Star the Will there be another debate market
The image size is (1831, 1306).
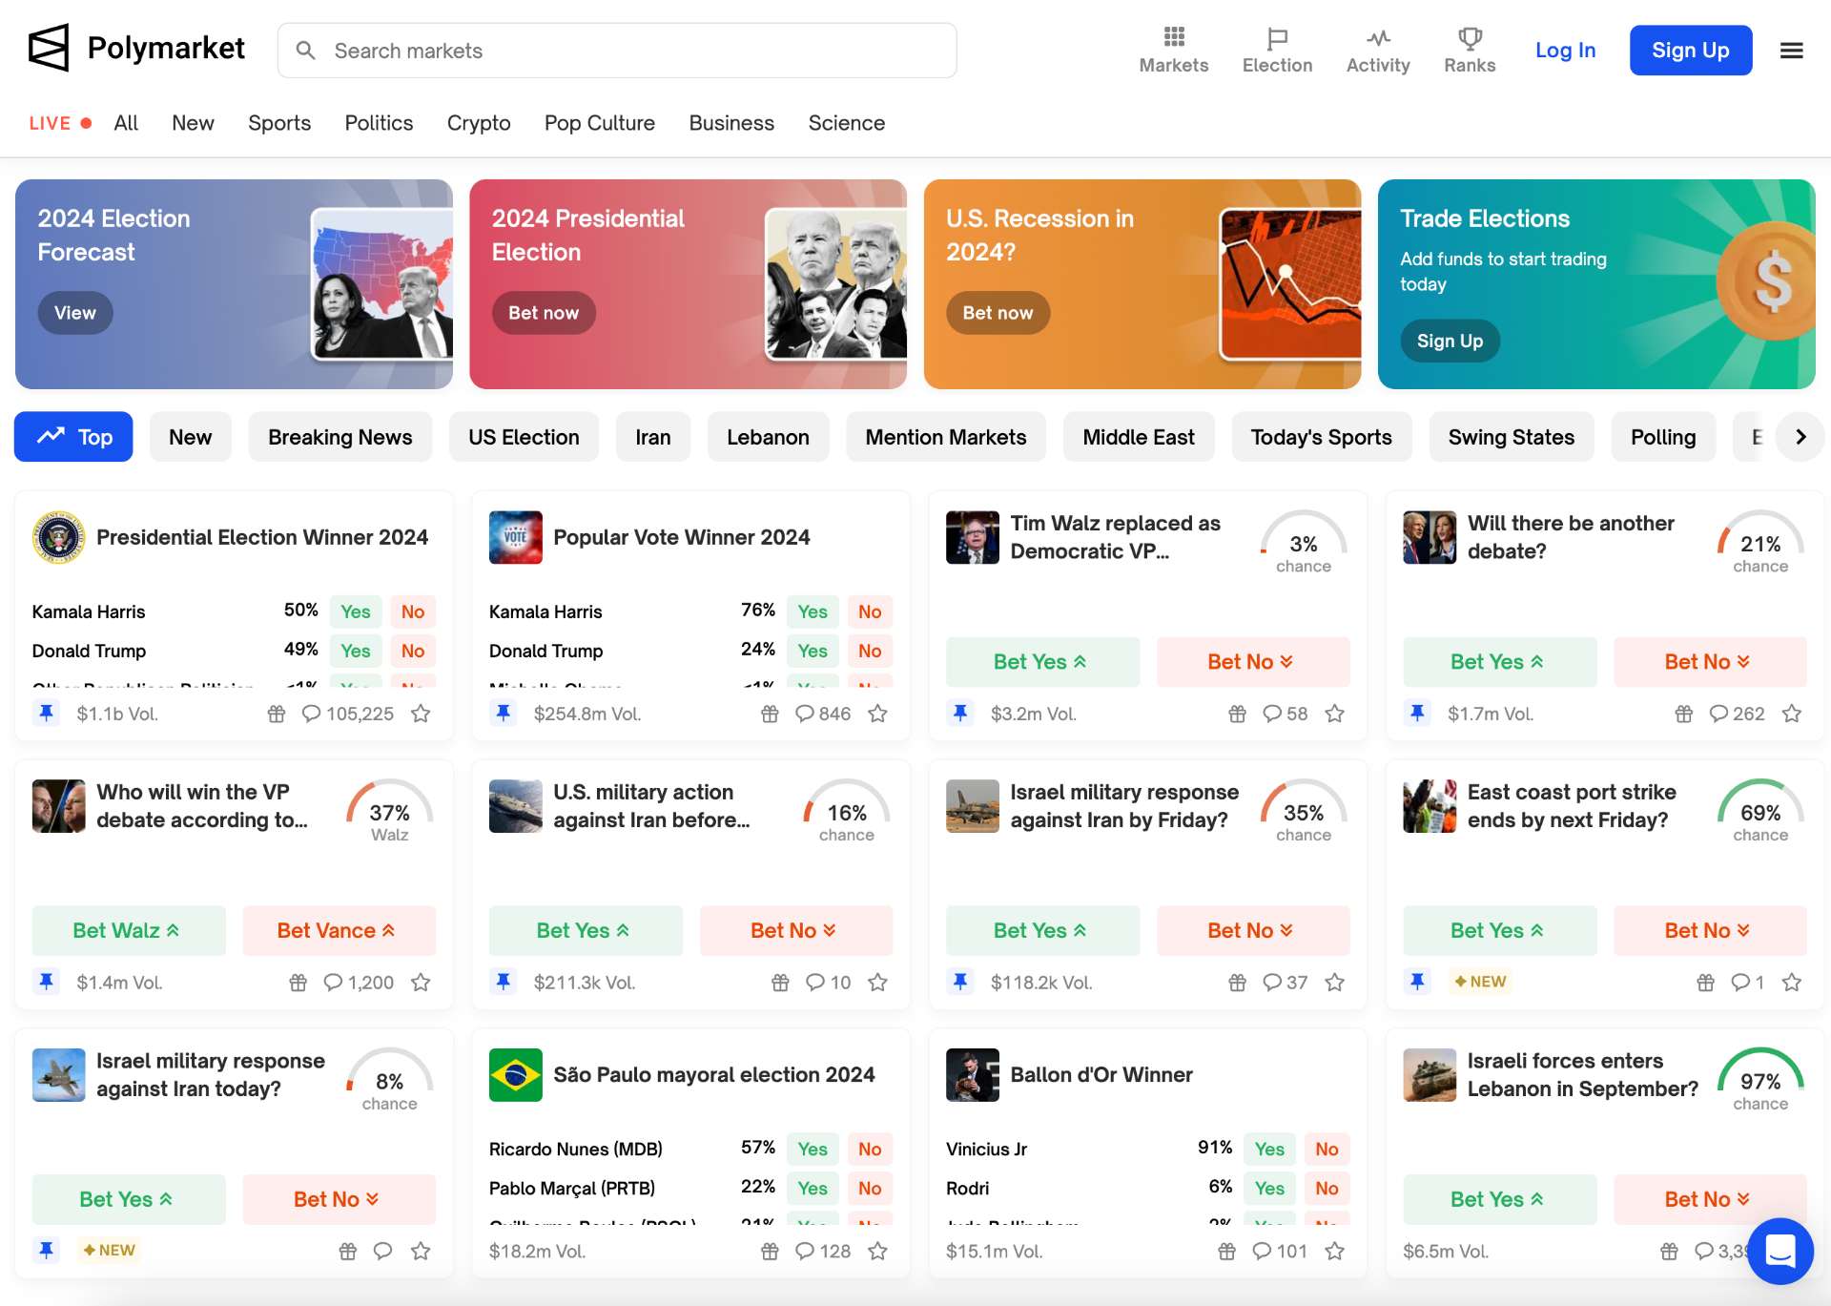point(1792,714)
